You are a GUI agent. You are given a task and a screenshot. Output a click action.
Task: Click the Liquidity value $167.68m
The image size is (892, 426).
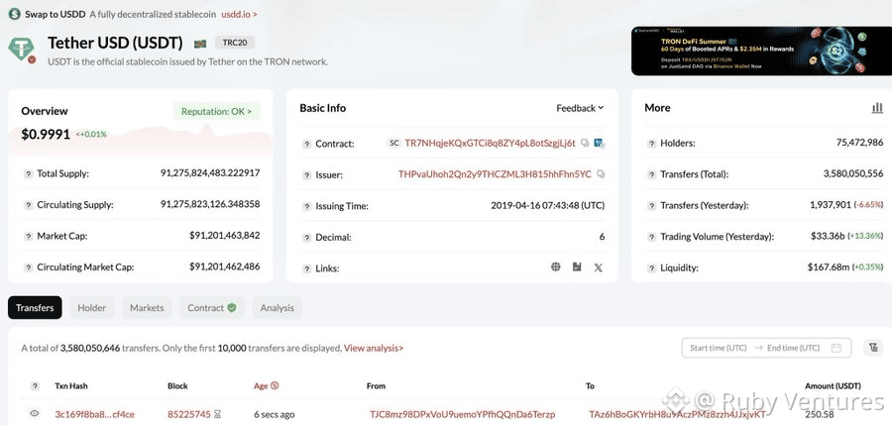[x=828, y=266]
